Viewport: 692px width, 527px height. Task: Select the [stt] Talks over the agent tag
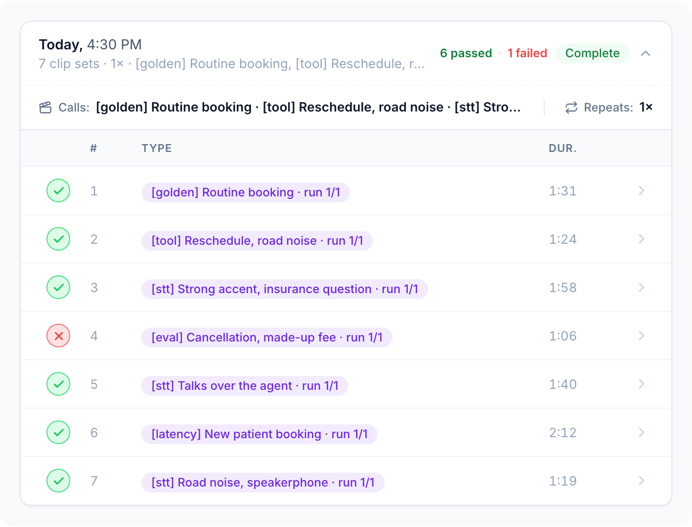(x=245, y=386)
